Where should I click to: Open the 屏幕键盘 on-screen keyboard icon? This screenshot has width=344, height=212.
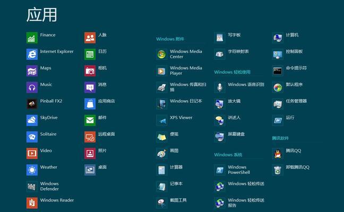tap(220, 137)
